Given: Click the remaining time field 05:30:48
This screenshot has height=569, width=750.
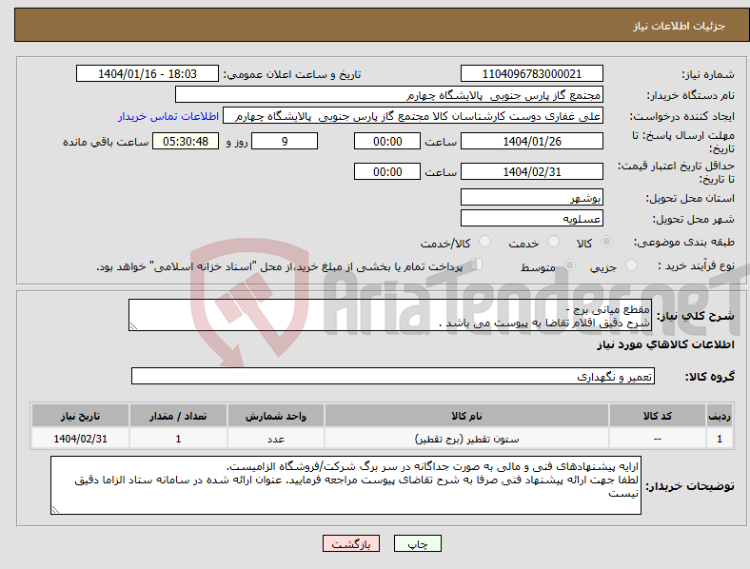Looking at the screenshot, I should pos(186,142).
